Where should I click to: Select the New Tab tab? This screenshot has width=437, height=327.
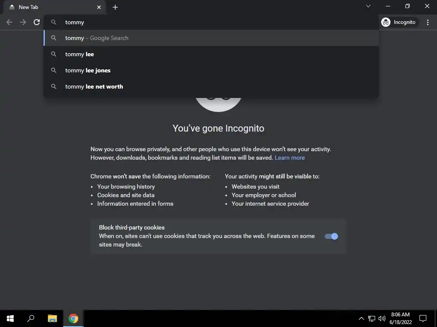[x=54, y=7]
